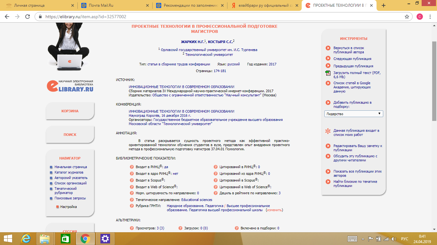
Task: Open Авторский указатель link
Action: [71, 178]
